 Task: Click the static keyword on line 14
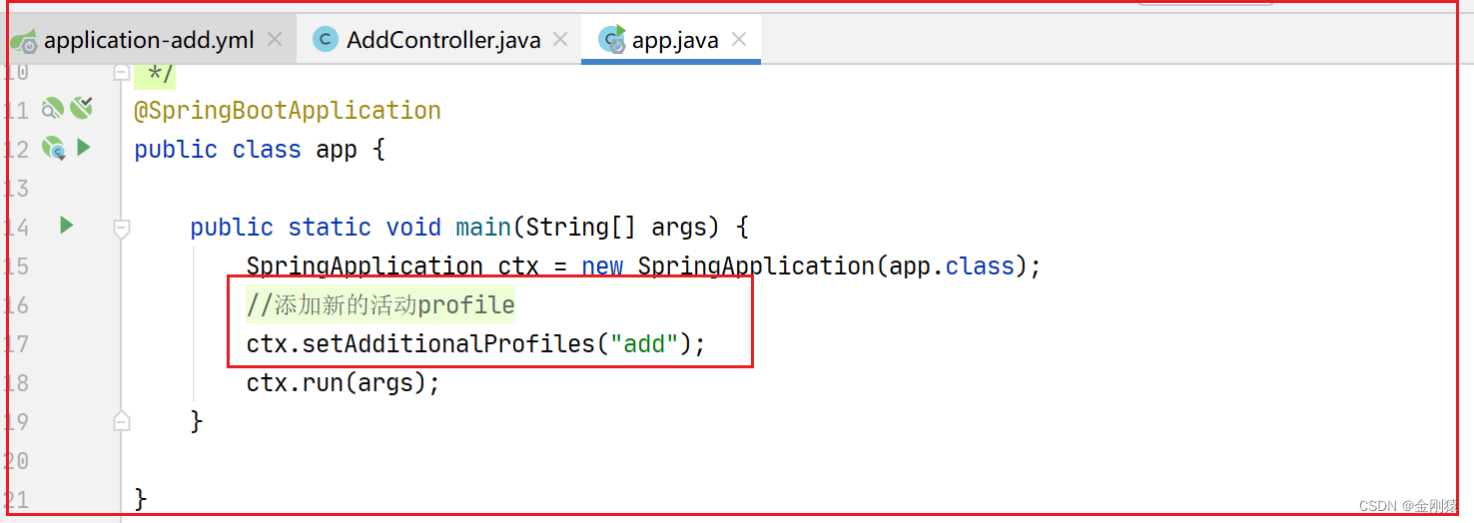(330, 228)
